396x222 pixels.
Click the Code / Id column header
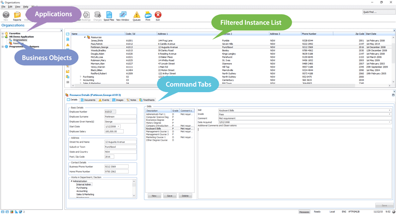141,34
